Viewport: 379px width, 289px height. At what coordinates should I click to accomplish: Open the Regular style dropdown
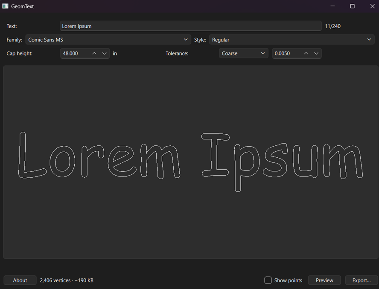click(x=292, y=40)
